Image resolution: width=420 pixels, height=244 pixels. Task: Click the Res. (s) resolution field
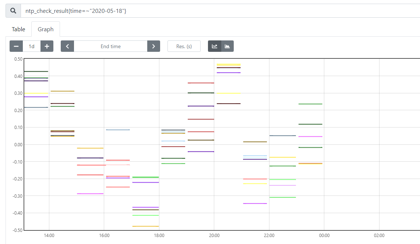click(184, 46)
